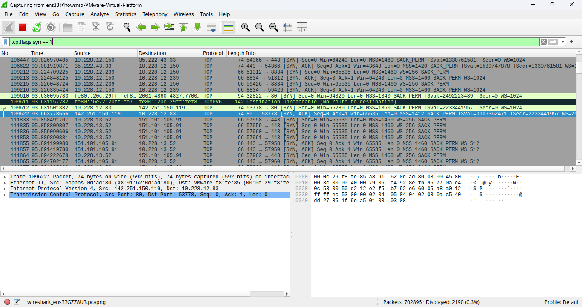Close the capture file with the X icon
582x307 pixels.
pyautogui.click(x=96, y=28)
